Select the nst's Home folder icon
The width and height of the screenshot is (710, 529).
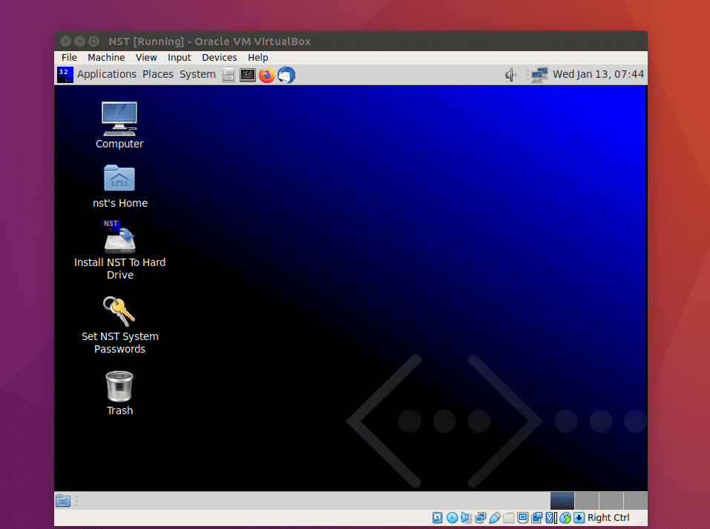[119, 186]
